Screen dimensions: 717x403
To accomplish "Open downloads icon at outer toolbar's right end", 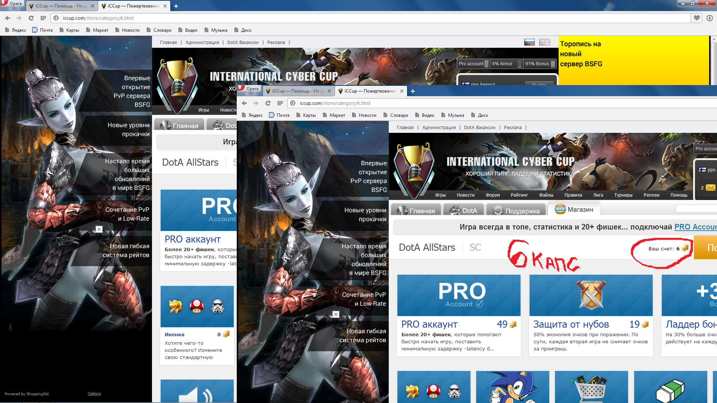I will (x=710, y=18).
